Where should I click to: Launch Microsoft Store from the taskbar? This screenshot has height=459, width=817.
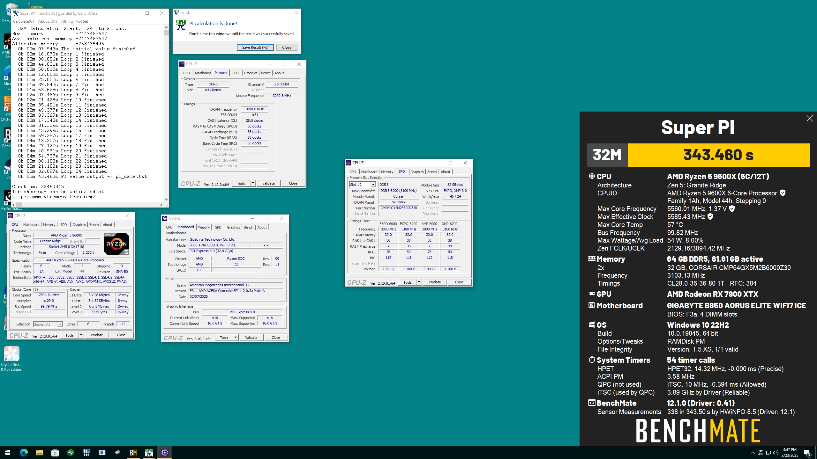click(55, 452)
